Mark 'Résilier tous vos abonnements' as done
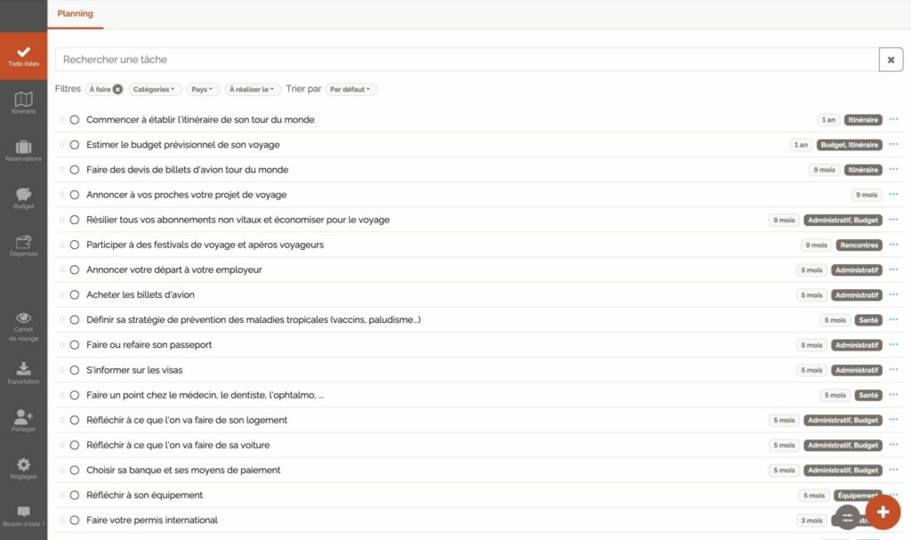 (x=75, y=220)
